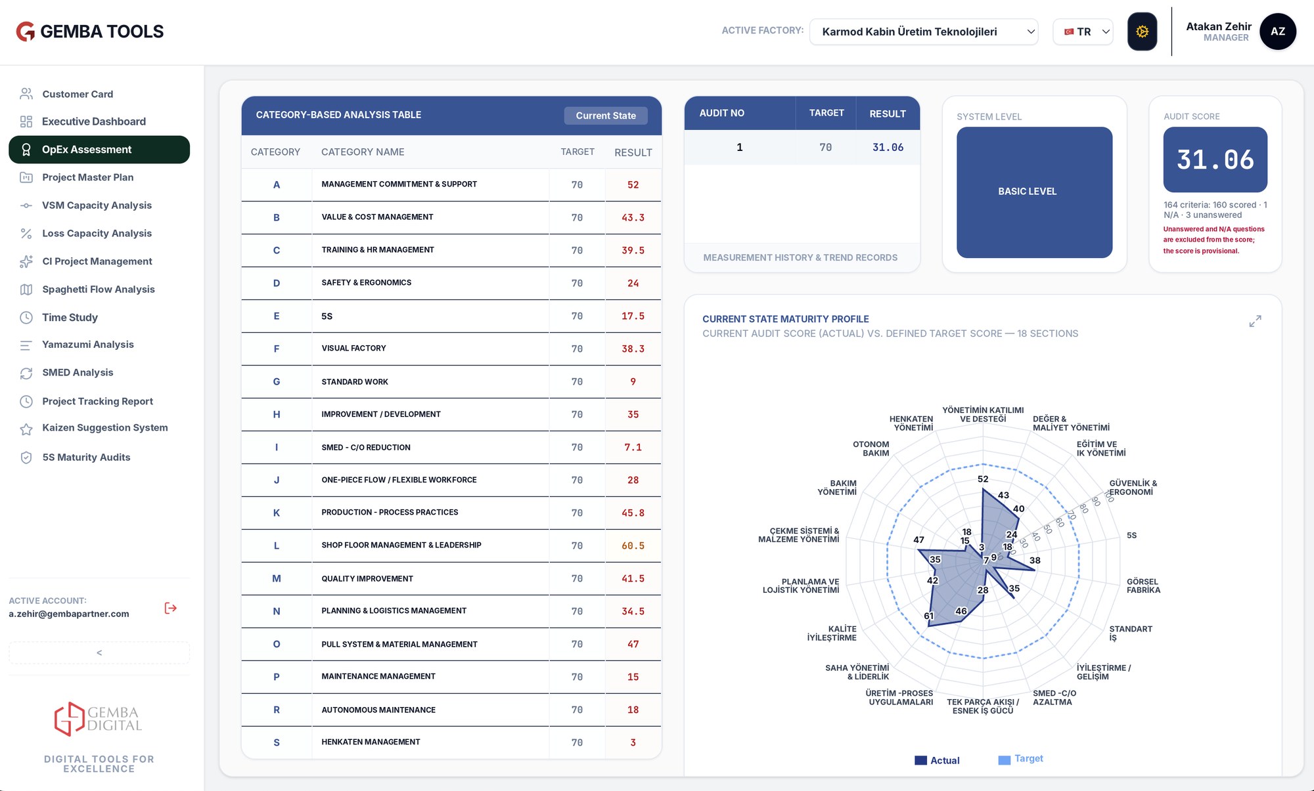Click CI Project Management sparkle icon
The width and height of the screenshot is (1314, 791).
click(26, 261)
